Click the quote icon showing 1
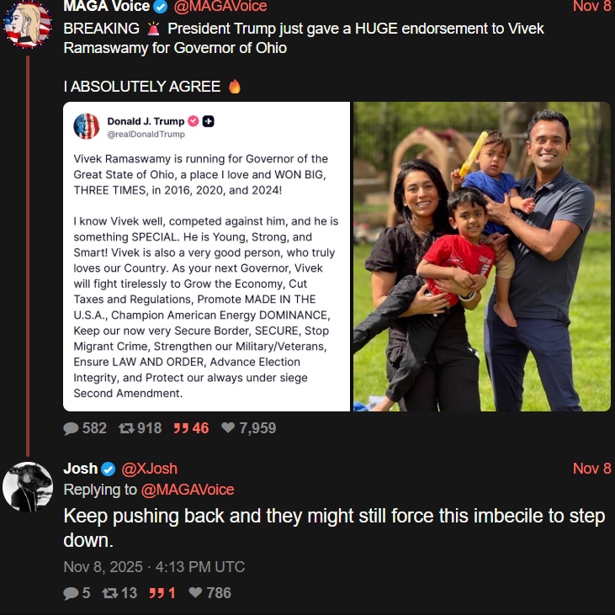This screenshot has width=615, height=615. click(x=155, y=593)
